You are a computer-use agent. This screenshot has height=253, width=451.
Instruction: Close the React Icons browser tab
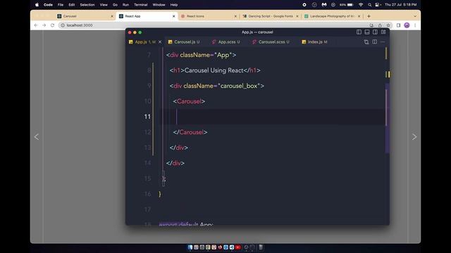pos(235,16)
